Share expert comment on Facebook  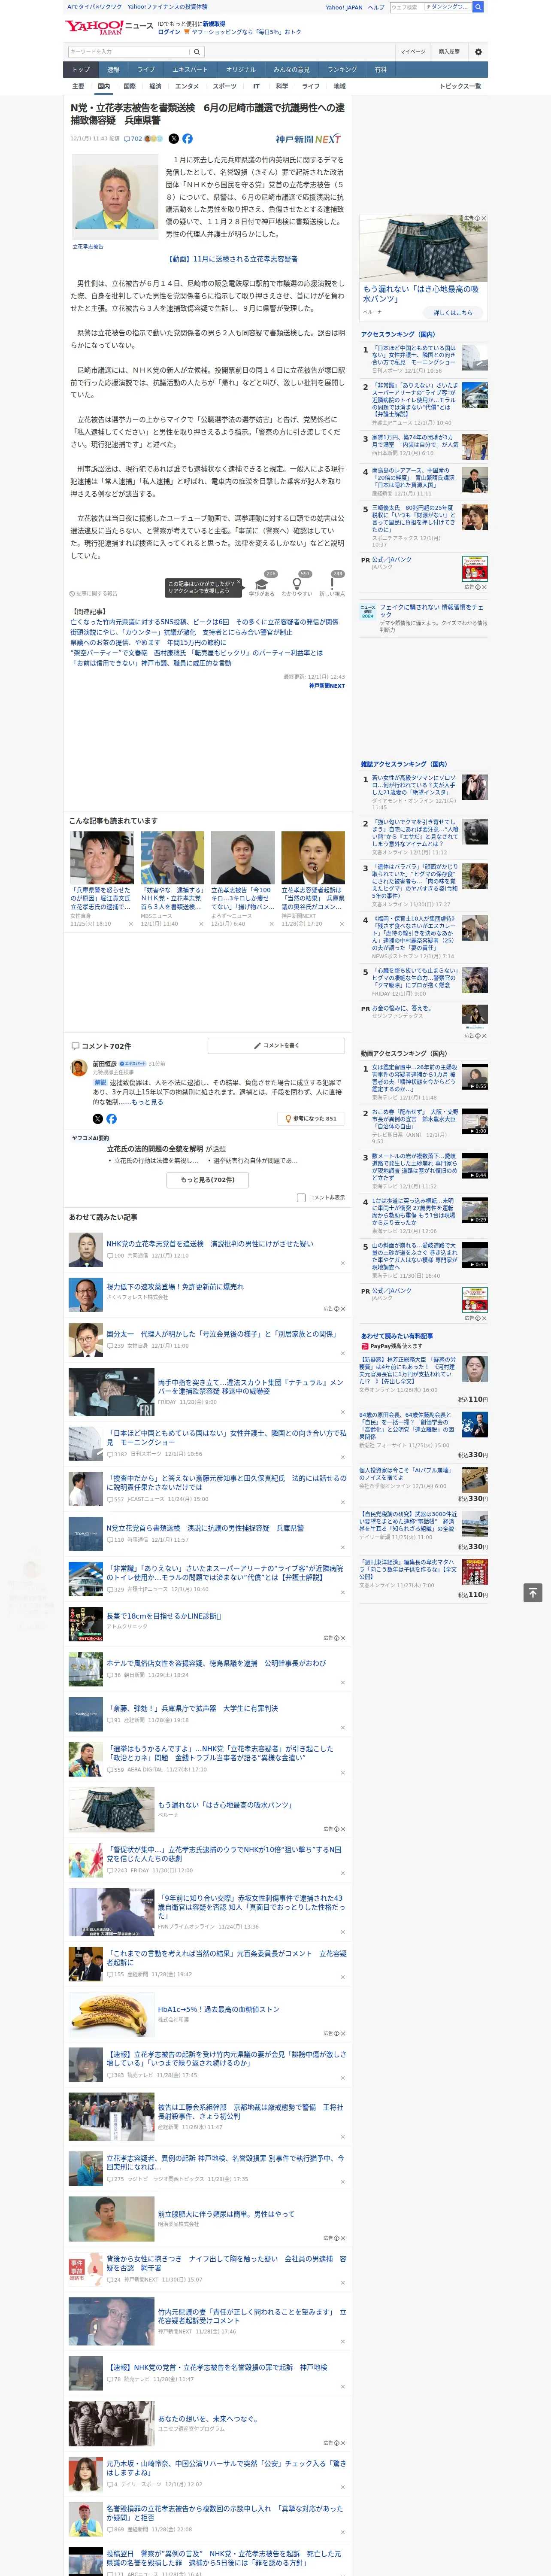tap(111, 1119)
